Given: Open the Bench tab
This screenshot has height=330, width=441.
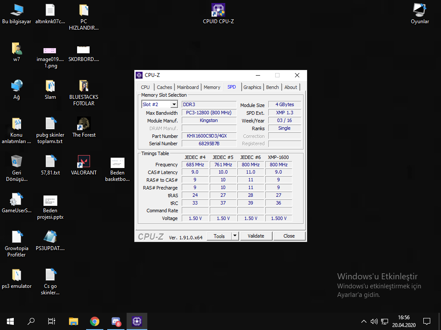Looking at the screenshot, I should pyautogui.click(x=272, y=87).
